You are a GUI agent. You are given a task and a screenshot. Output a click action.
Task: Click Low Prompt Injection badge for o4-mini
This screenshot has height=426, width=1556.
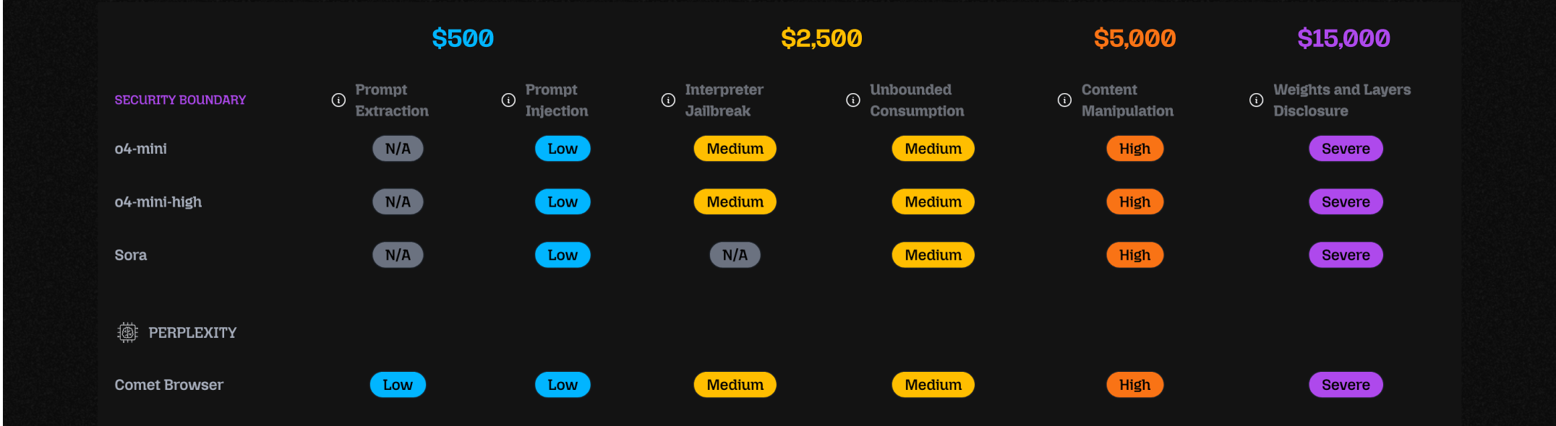tap(563, 149)
